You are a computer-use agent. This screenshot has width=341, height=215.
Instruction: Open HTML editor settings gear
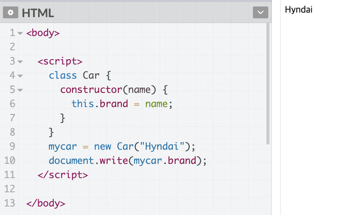[x=11, y=13]
